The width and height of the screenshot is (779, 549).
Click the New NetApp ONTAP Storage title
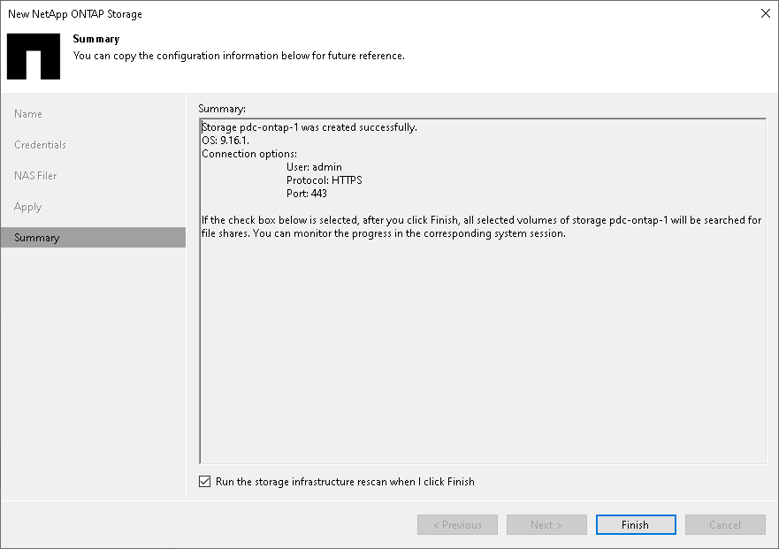coord(75,14)
